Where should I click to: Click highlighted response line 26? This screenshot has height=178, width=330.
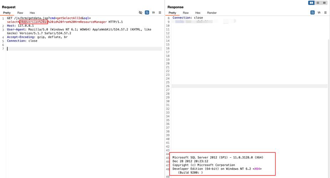coord(249,86)
